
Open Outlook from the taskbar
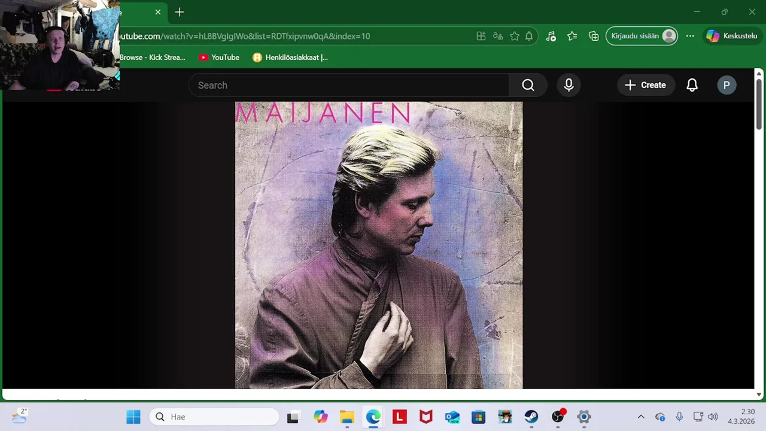(452, 417)
